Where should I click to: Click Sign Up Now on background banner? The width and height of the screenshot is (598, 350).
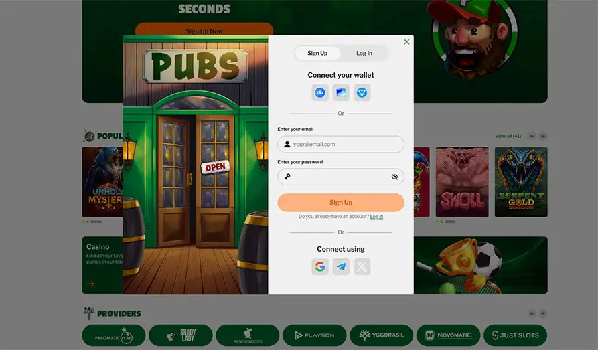[x=204, y=29]
